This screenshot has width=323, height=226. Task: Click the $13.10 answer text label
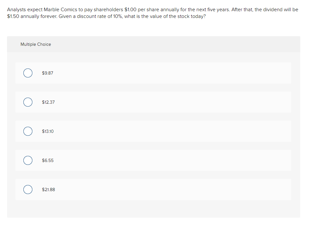48,131
